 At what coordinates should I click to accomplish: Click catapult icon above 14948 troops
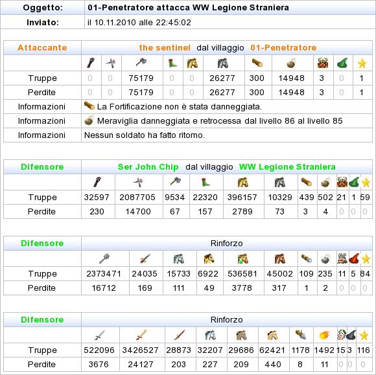tap(292, 63)
